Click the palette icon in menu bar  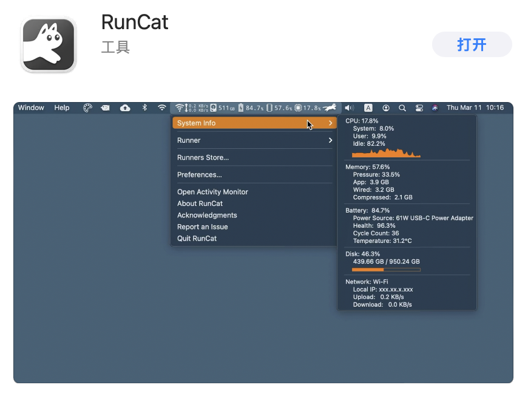pos(87,108)
